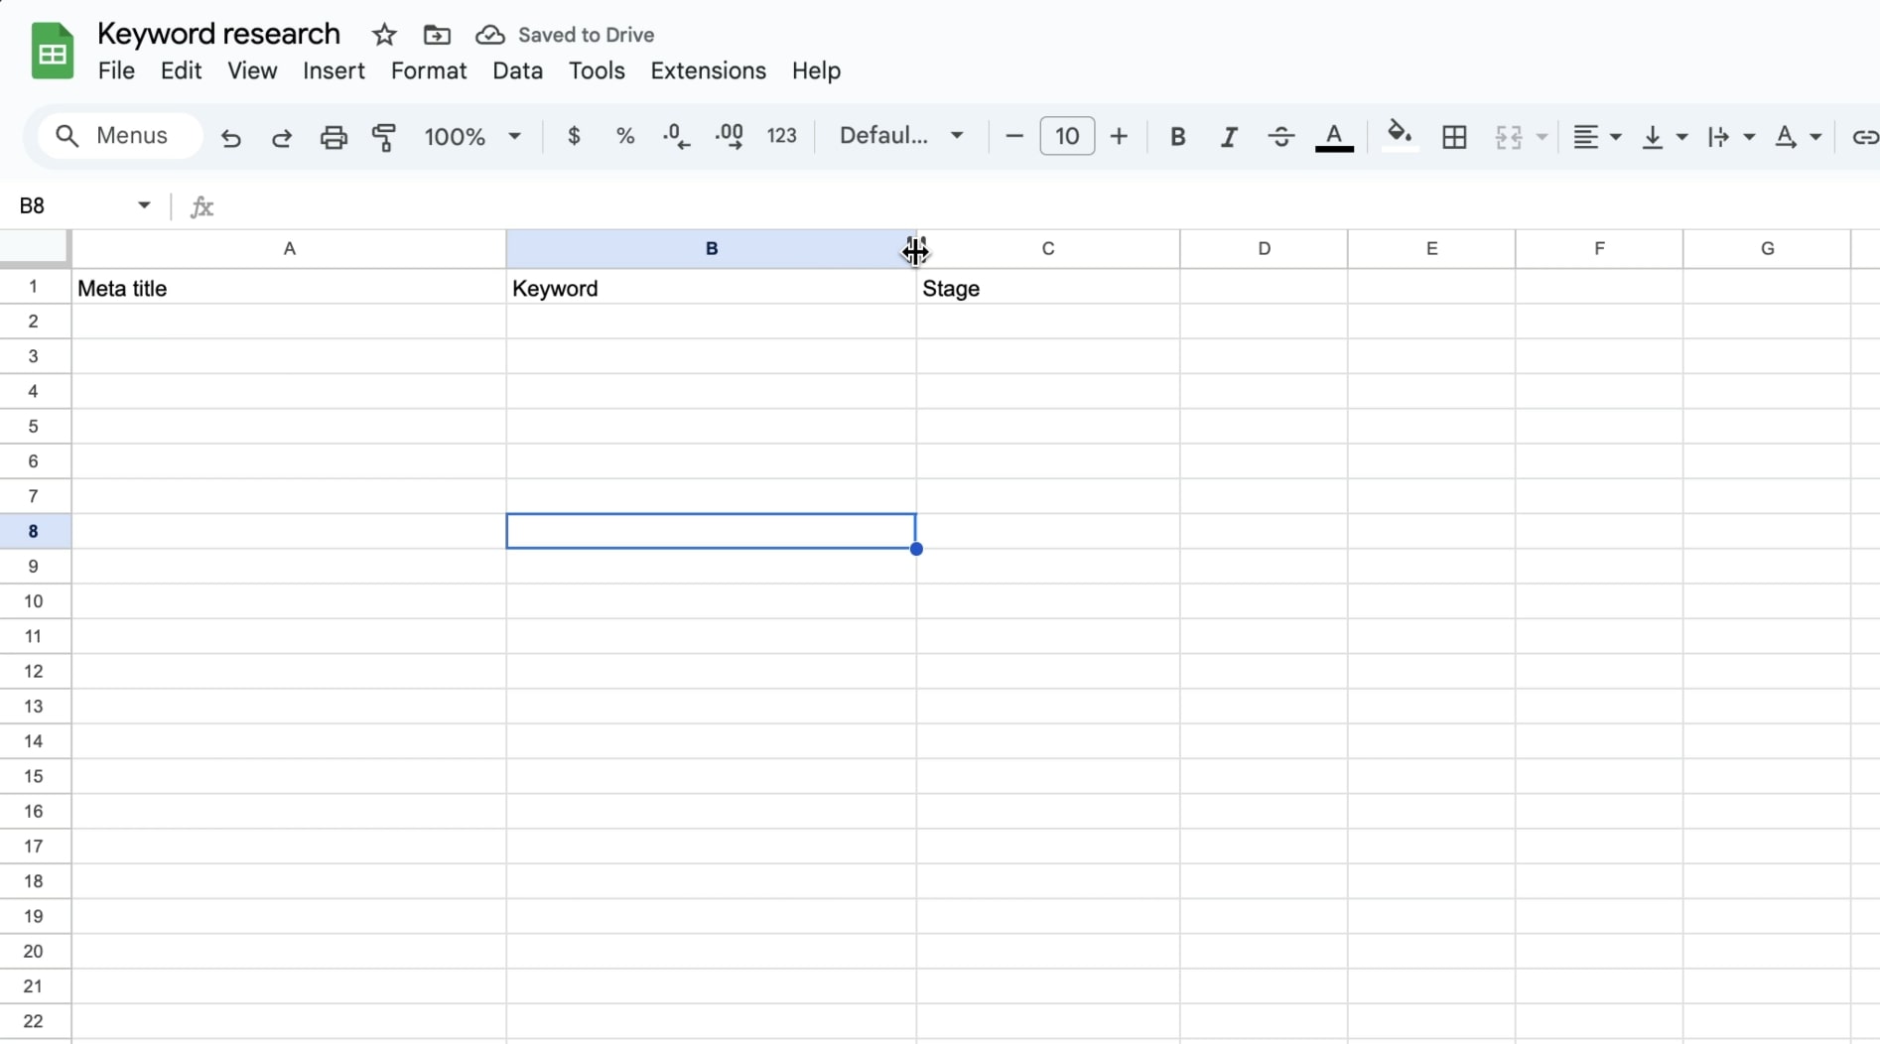Toggle strikethrough formatting
1880x1044 pixels.
click(x=1280, y=137)
